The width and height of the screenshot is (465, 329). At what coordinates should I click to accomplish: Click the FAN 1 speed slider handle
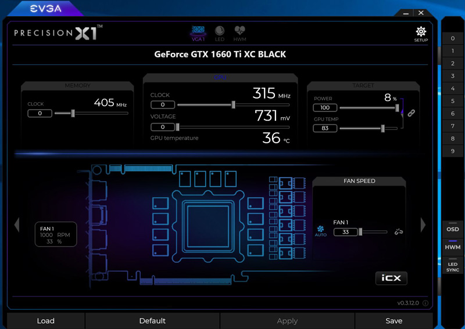[360, 232]
